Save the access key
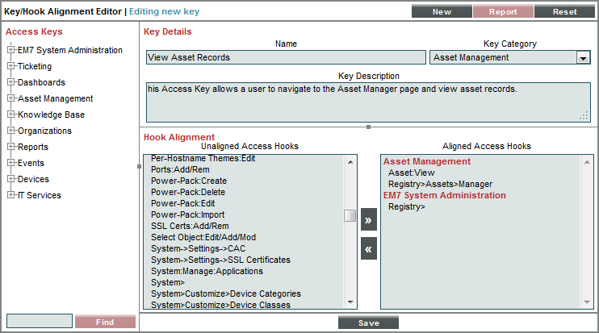This screenshot has height=333, width=599. (368, 323)
